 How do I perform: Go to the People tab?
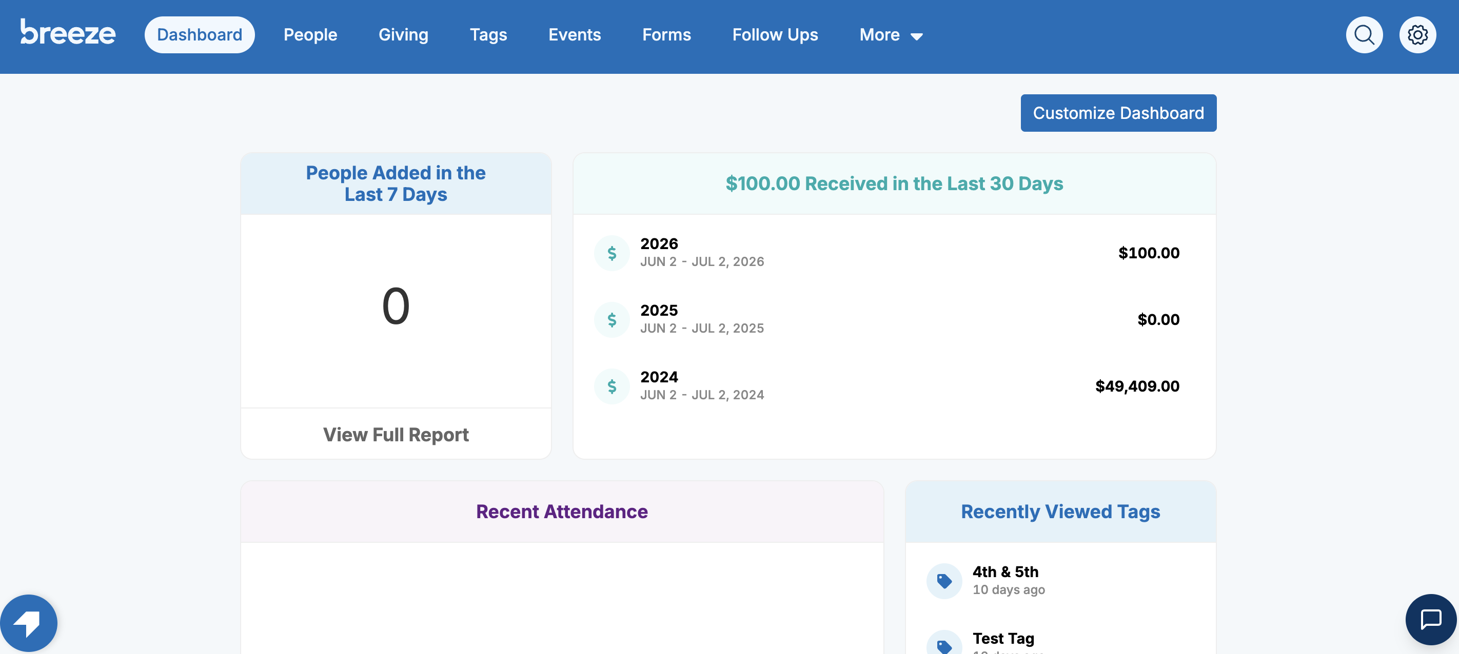[310, 35]
